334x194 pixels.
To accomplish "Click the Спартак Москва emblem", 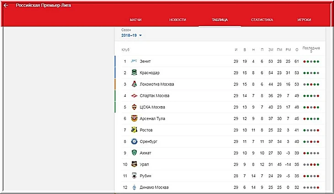I will (x=134, y=95).
